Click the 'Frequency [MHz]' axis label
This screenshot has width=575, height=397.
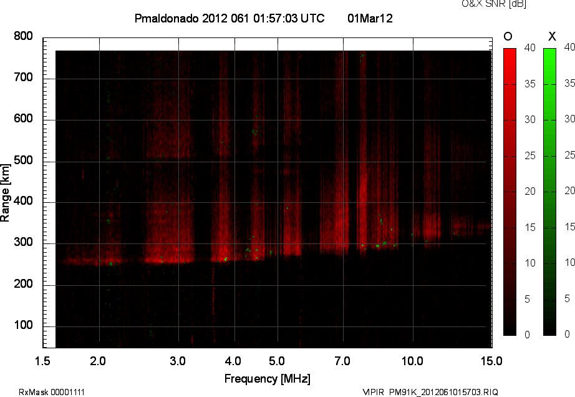point(268,379)
